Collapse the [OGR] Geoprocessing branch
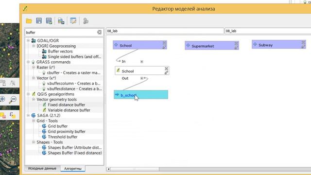The width and height of the screenshot is (311, 175). (34, 46)
